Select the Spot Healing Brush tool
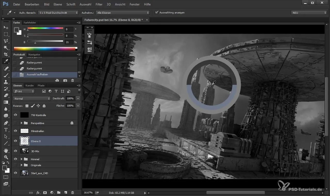 6,69
